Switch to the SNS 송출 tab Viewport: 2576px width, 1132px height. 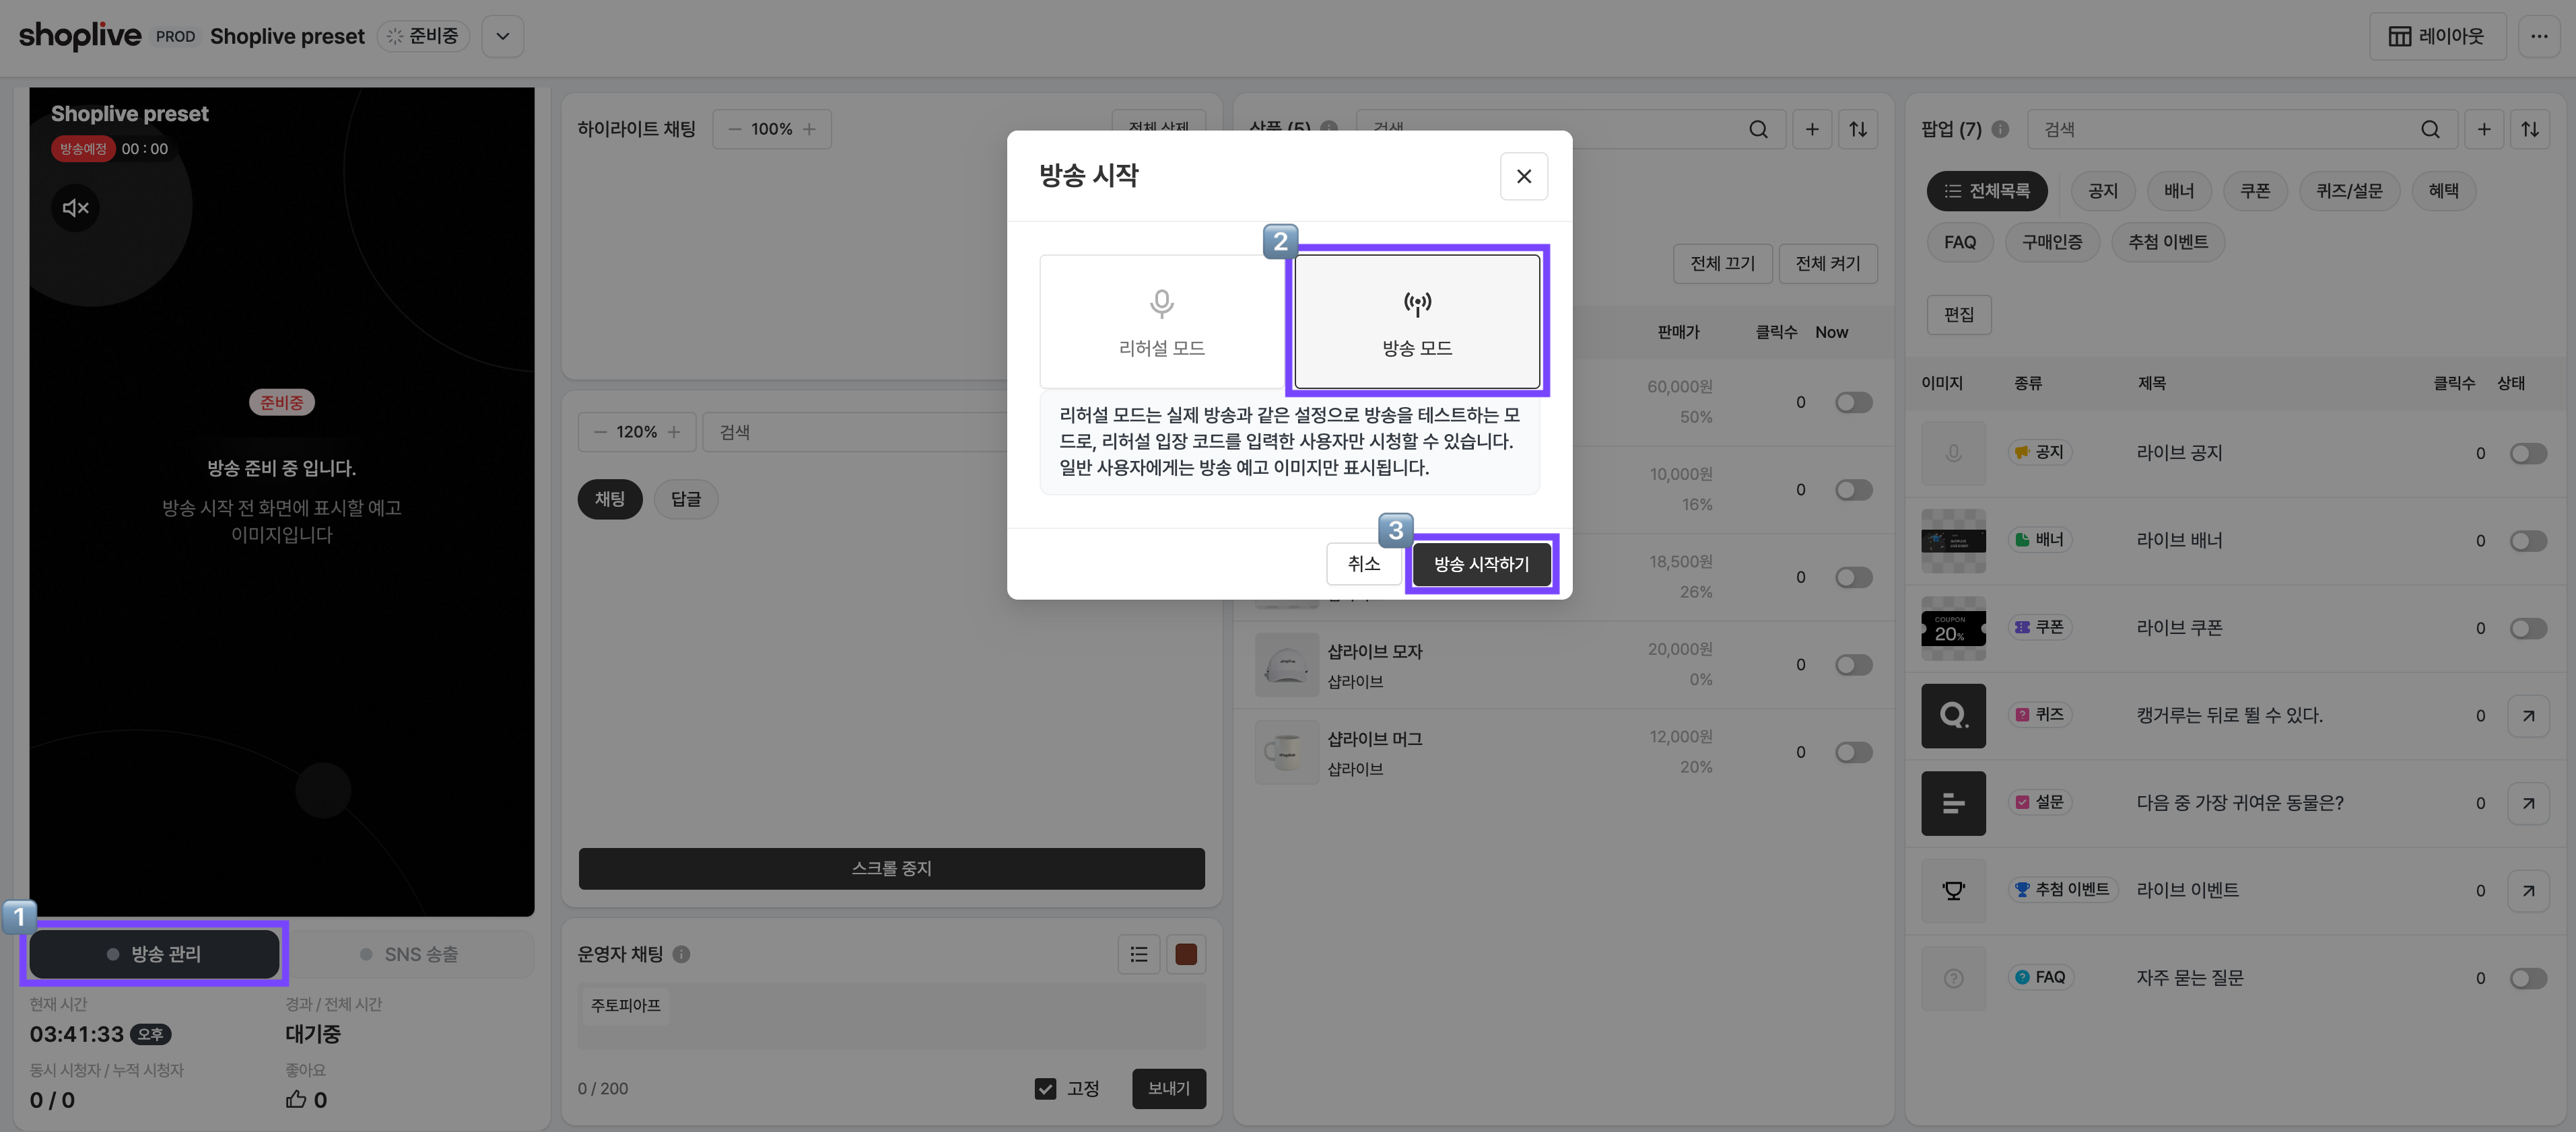click(x=409, y=954)
